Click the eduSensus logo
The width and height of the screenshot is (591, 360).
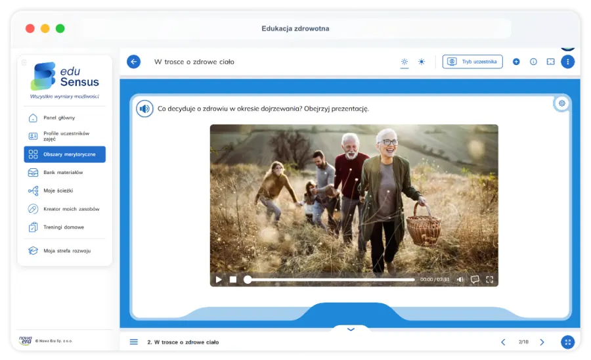(x=64, y=76)
